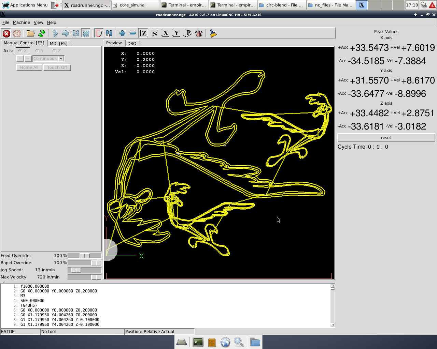
Task: Switch to the DRO tab
Action: tap(132, 43)
